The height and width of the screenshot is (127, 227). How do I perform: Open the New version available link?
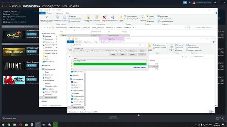(x=139, y=67)
